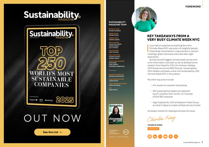Open the YouTube social icon

point(165,136)
